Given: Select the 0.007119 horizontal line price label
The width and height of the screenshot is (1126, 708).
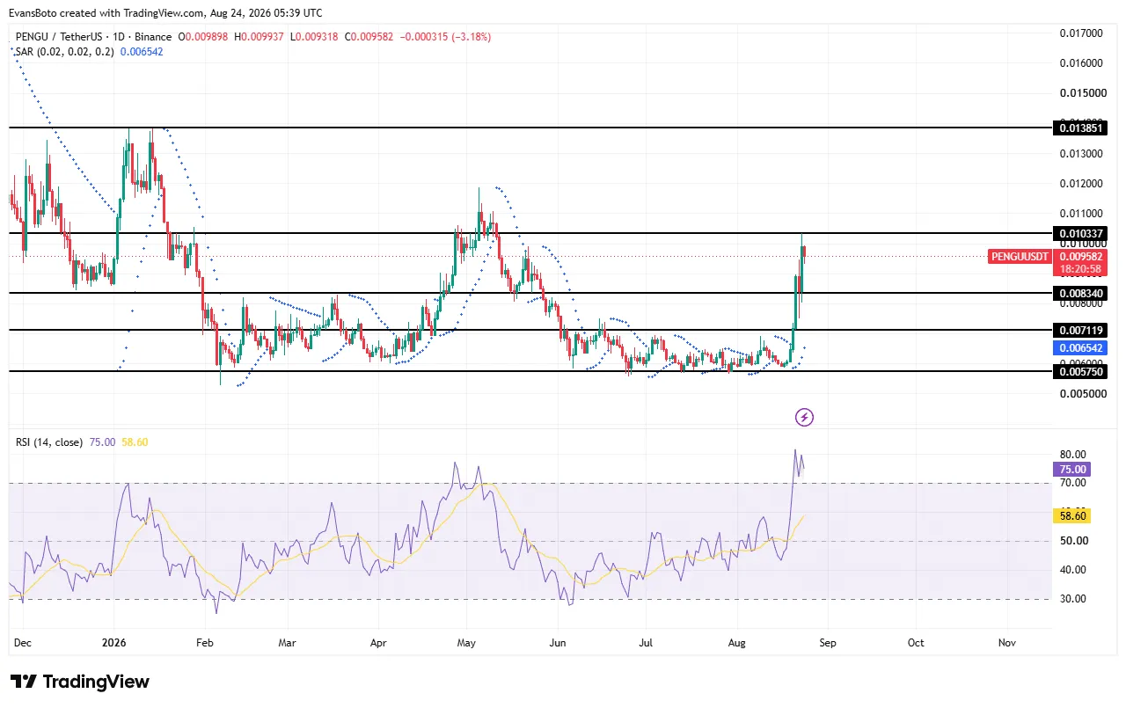Looking at the screenshot, I should (1079, 330).
